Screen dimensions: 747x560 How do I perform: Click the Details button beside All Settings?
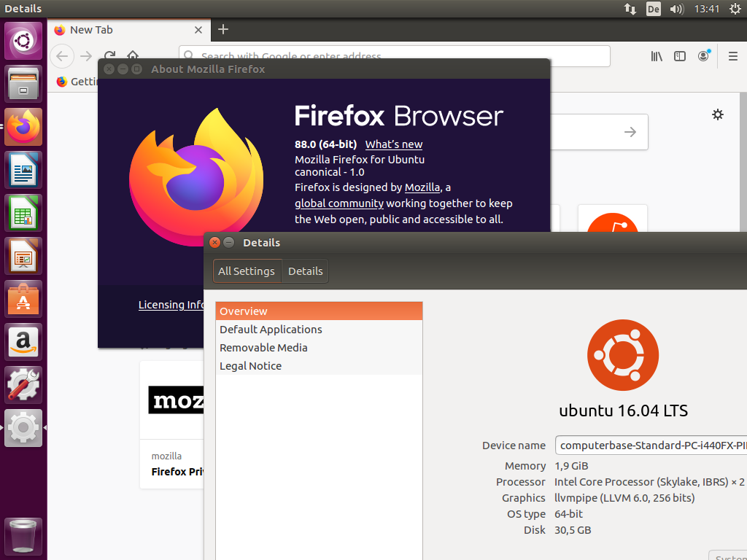point(306,271)
